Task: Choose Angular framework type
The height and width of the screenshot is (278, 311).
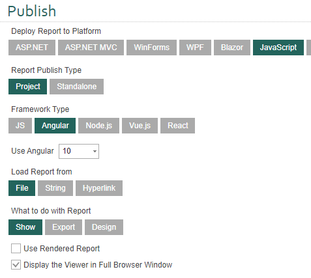Action: tap(55, 126)
